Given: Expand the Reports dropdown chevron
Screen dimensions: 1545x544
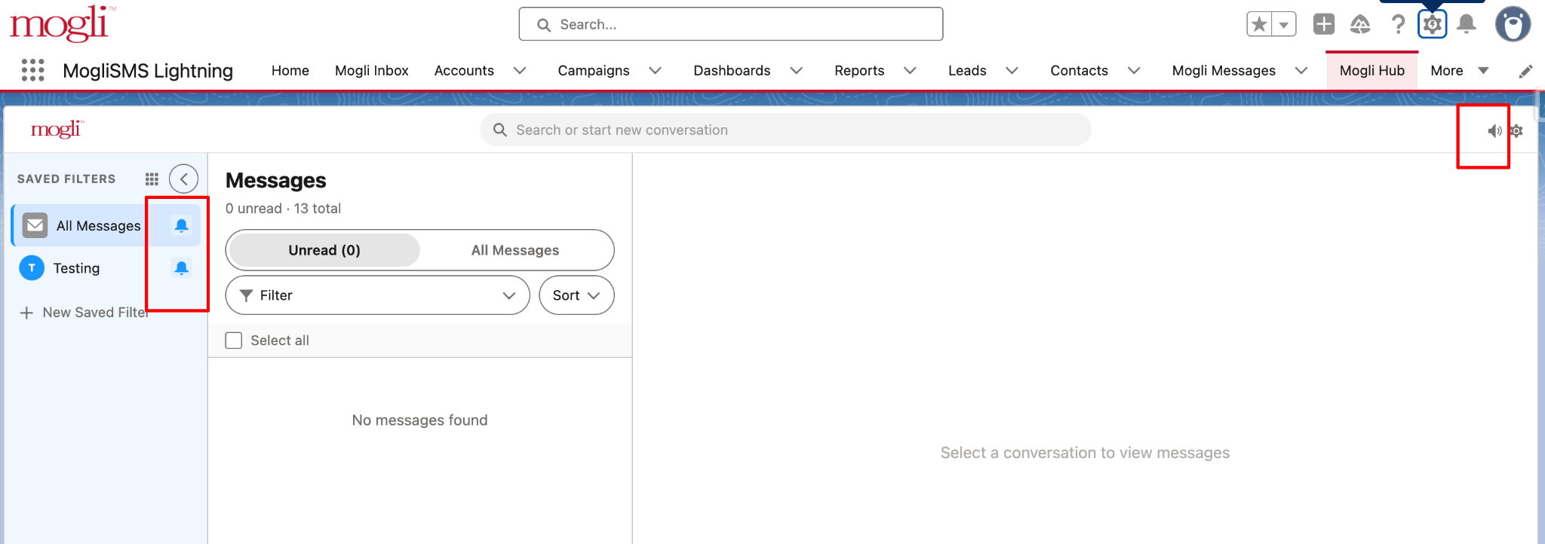Looking at the screenshot, I should 911,71.
